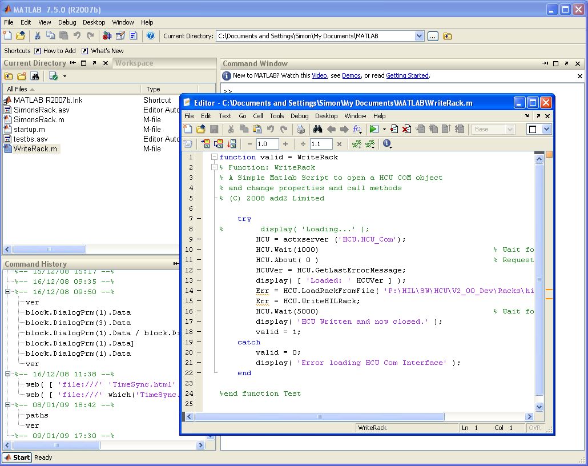The width and height of the screenshot is (588, 466).
Task: Click the cell increment value field showing 1.0
Action: pos(267,144)
